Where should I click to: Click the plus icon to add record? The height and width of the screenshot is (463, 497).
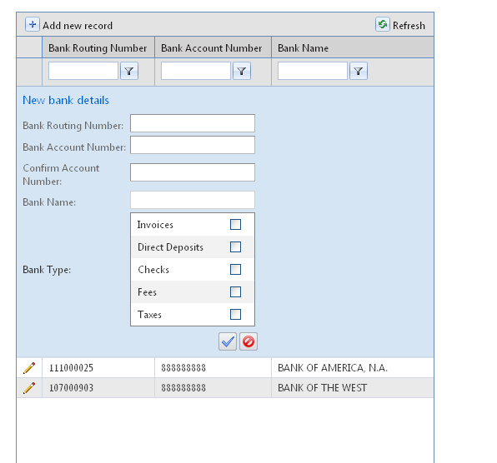click(33, 24)
